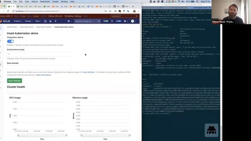Open Chrome's three-dot menu
This screenshot has height=141, width=251.
138,11
